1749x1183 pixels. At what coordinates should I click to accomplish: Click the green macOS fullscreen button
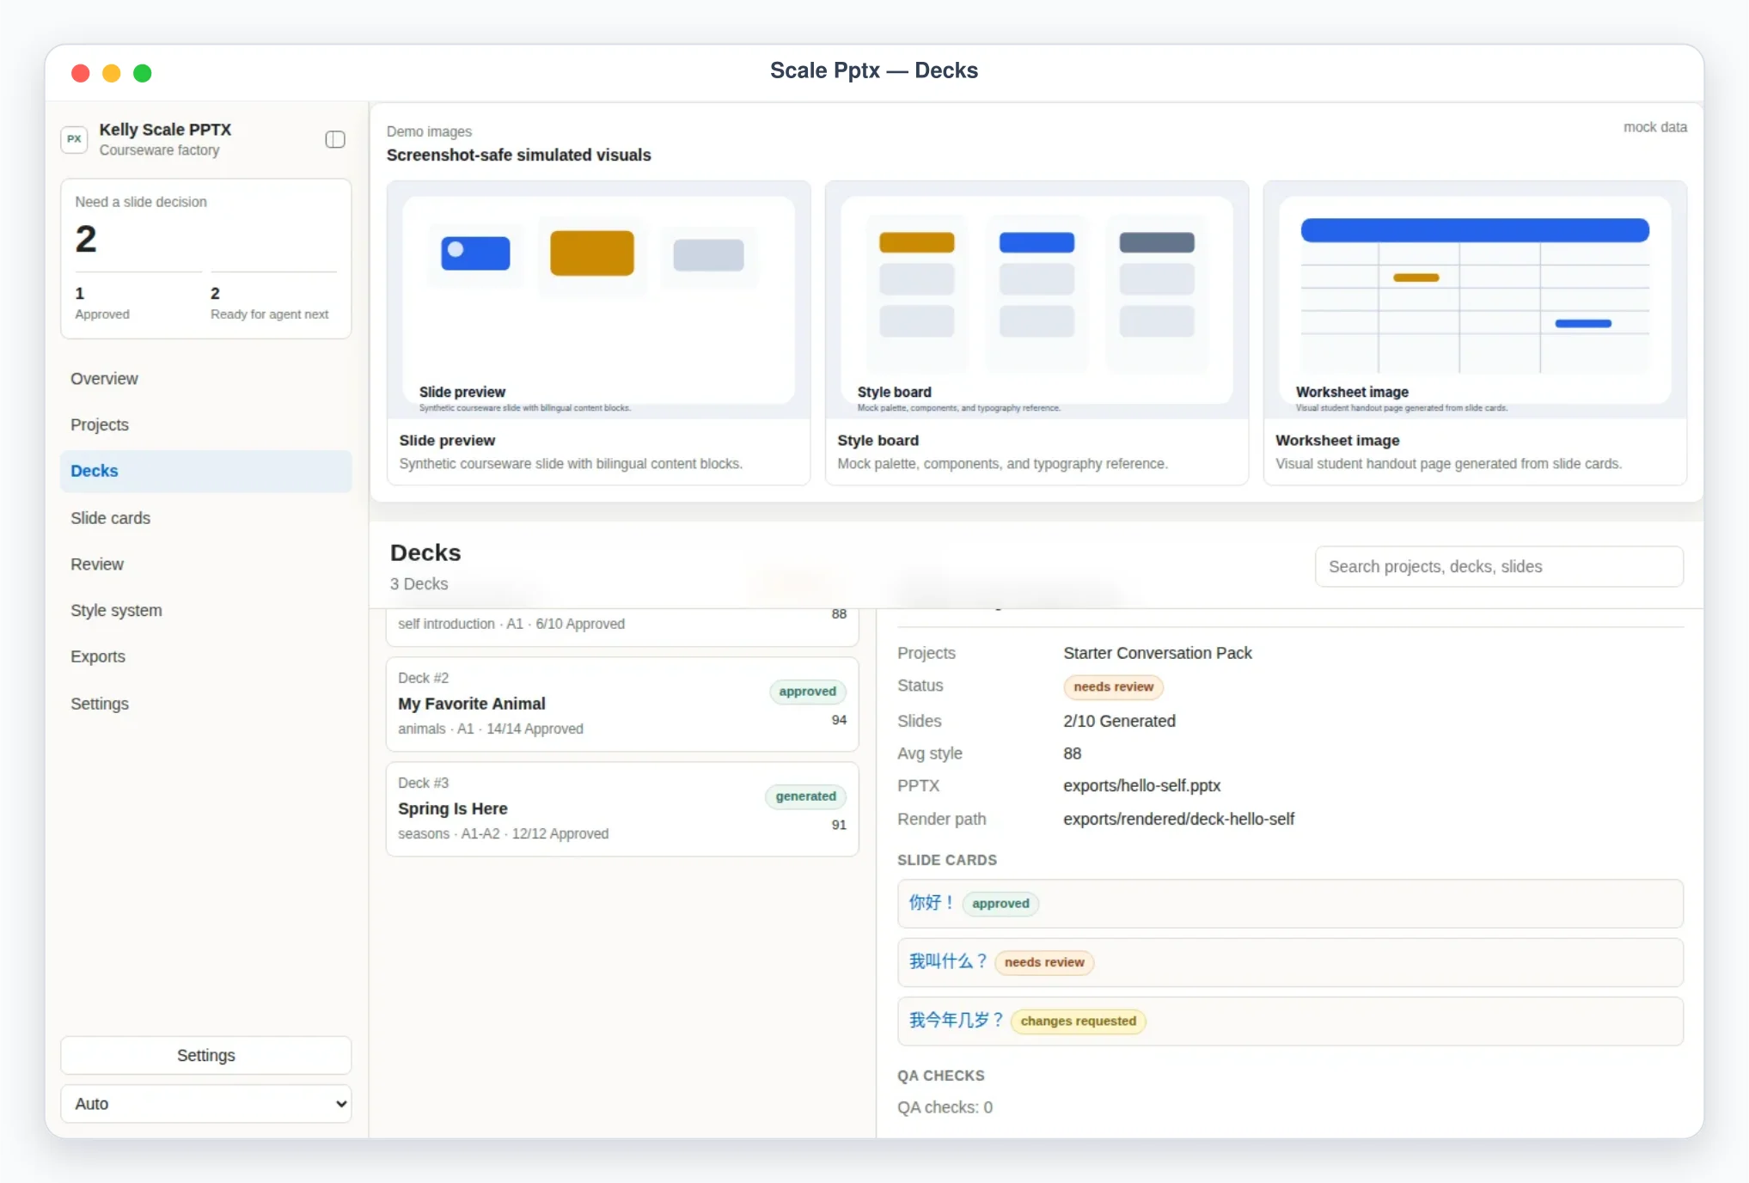[143, 74]
